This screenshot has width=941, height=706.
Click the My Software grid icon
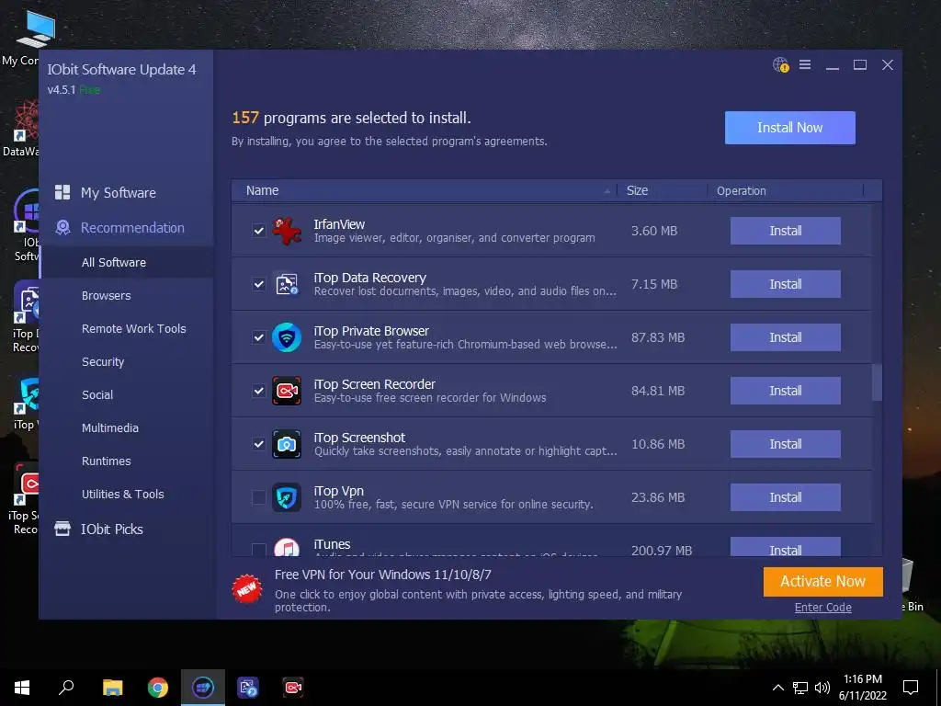tap(62, 192)
